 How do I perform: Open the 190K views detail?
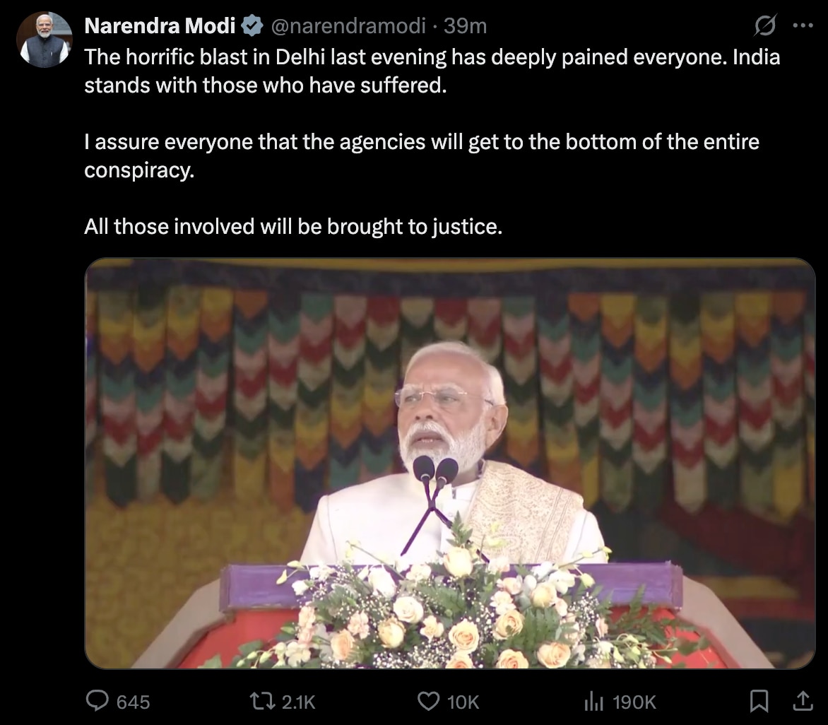tap(629, 702)
